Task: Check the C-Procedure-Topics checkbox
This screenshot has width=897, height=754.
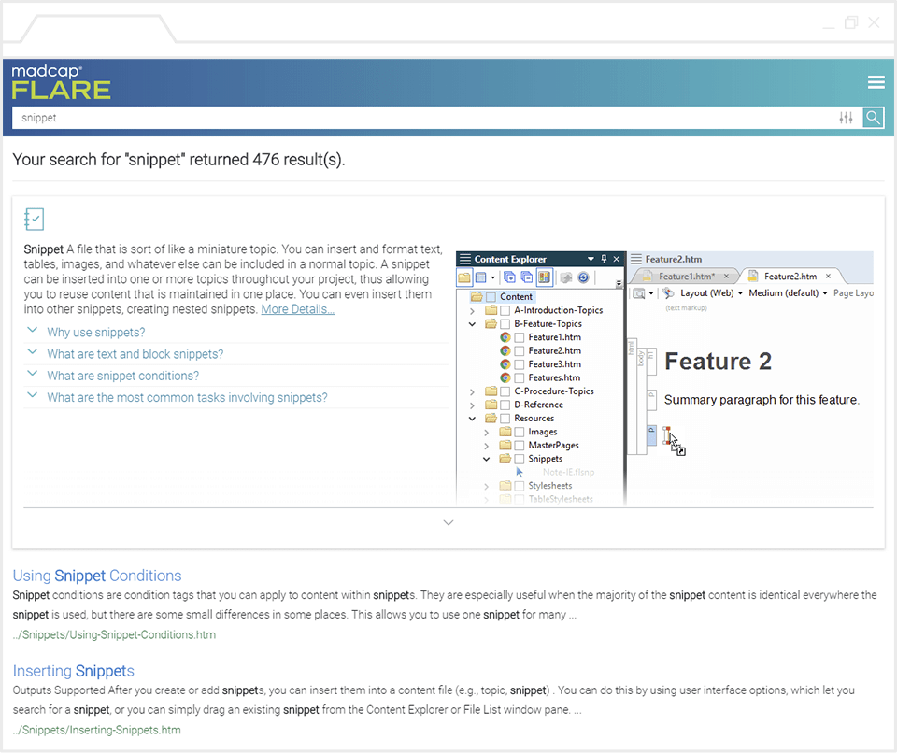Action: coord(505,391)
